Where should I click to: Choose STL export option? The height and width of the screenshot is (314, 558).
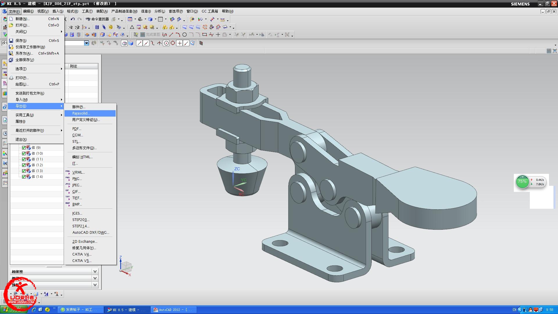pos(90,142)
